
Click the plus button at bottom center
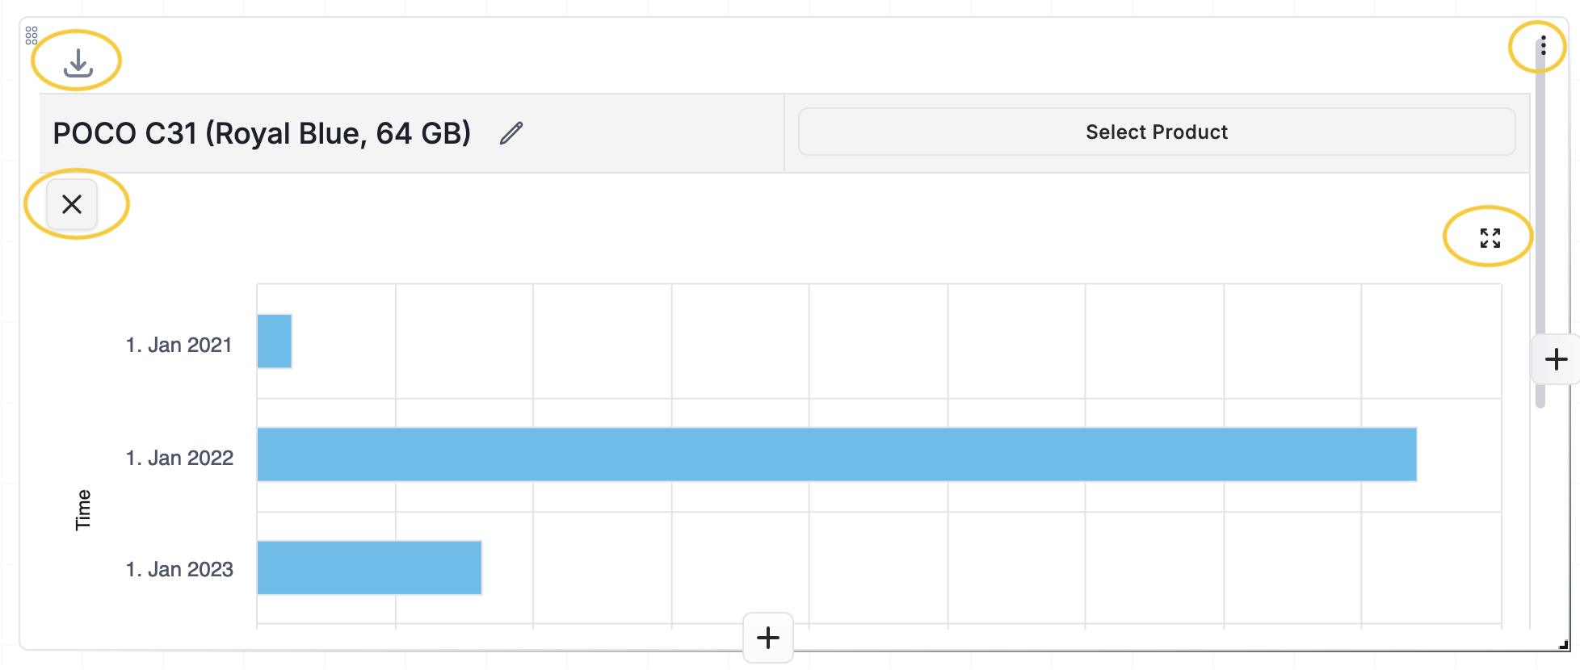pyautogui.click(x=767, y=638)
